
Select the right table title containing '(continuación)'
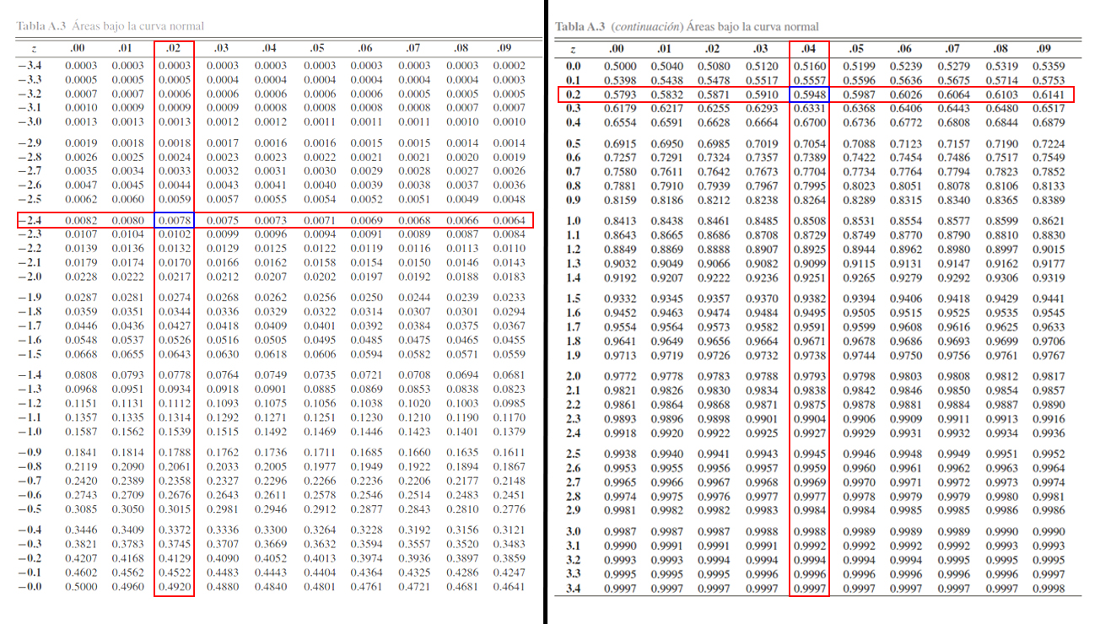[x=687, y=27]
